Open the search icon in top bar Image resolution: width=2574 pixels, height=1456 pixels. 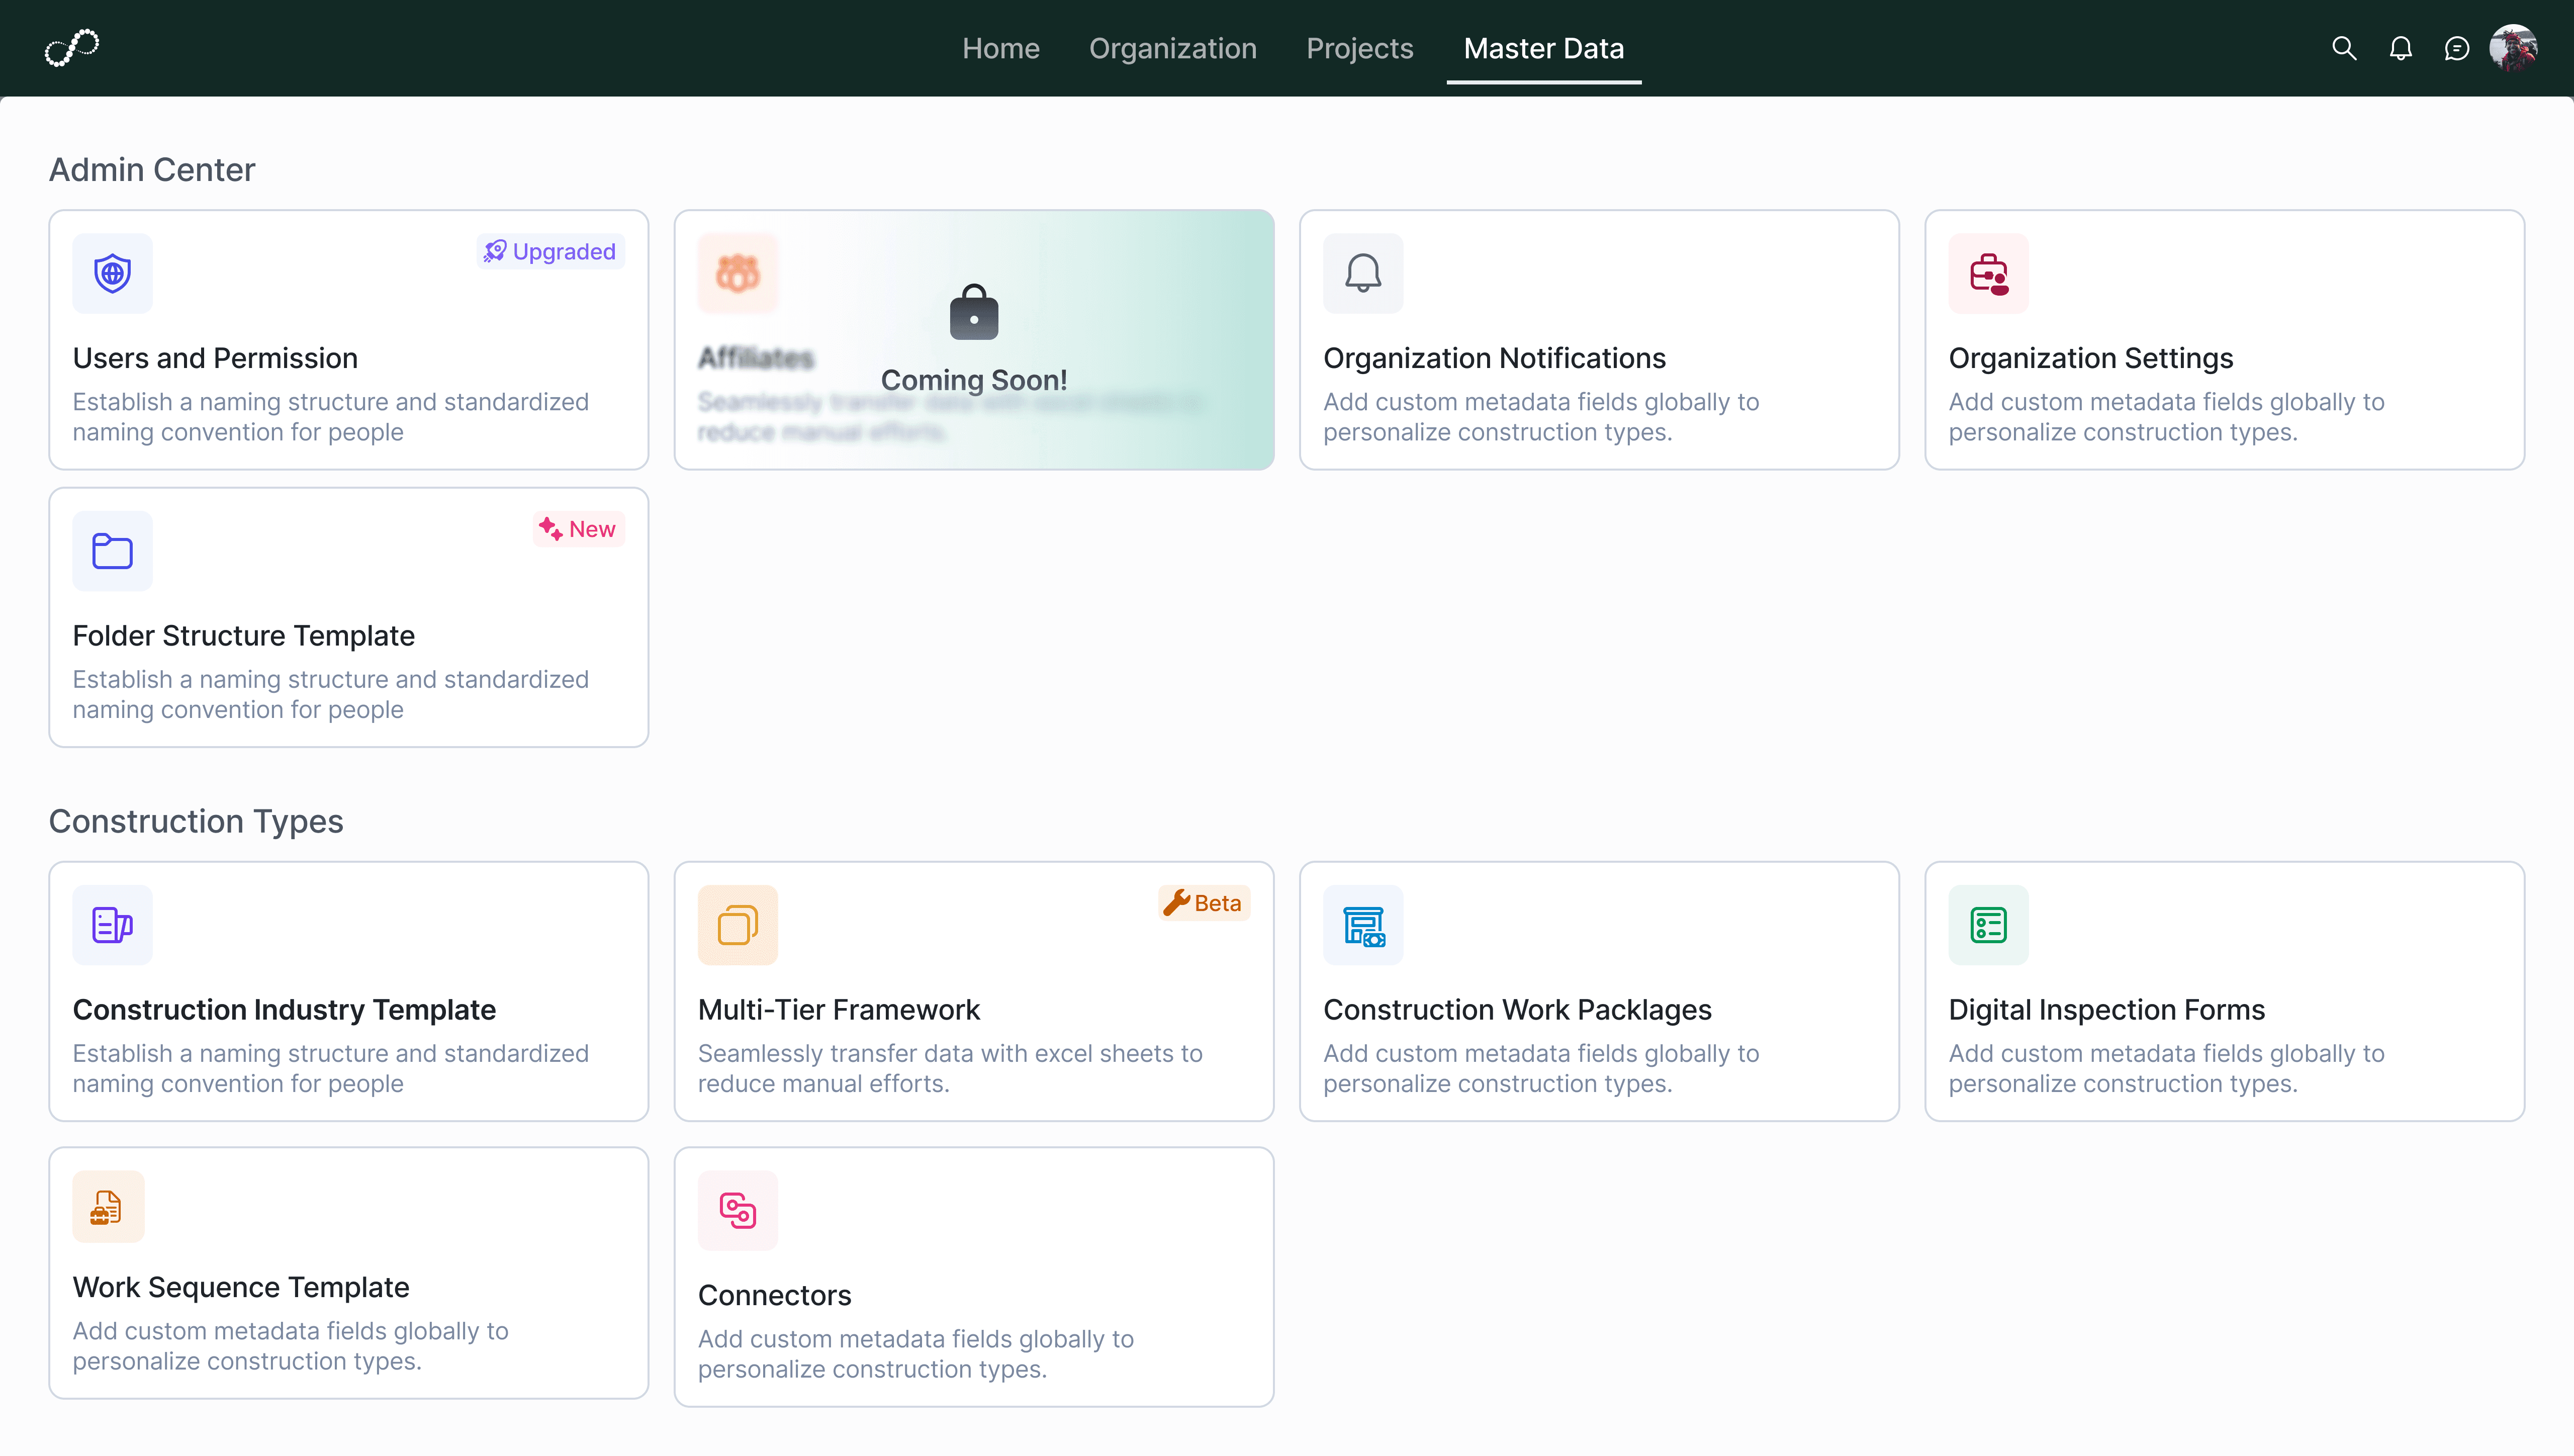2344,48
